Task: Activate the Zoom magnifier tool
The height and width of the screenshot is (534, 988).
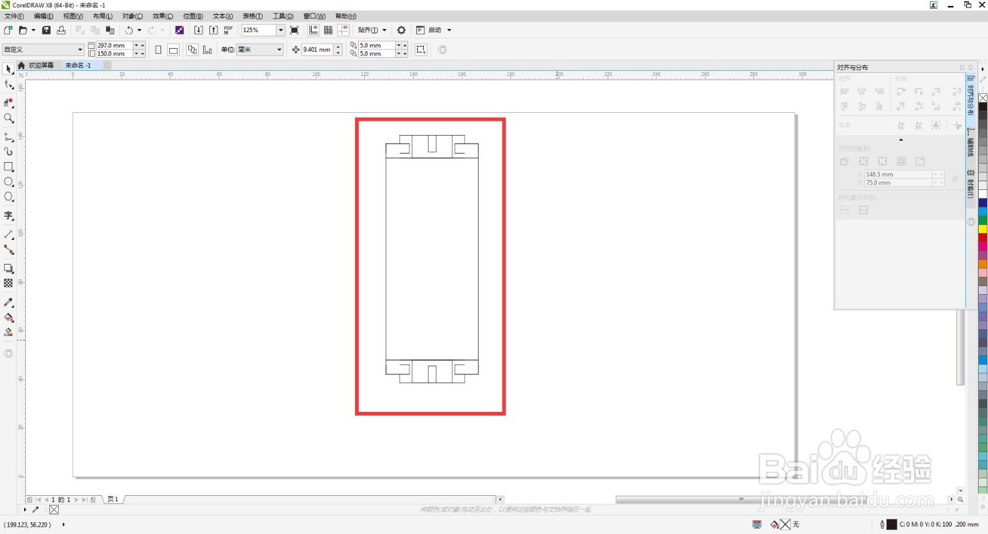Action: pos(9,118)
